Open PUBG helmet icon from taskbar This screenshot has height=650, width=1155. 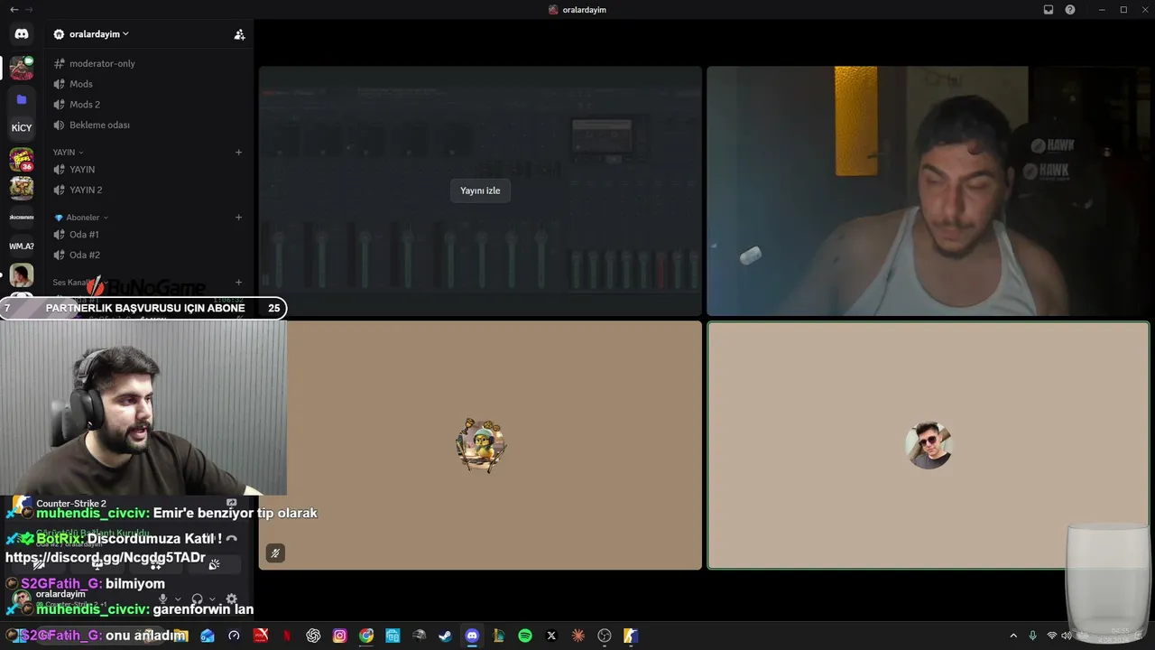(x=419, y=636)
